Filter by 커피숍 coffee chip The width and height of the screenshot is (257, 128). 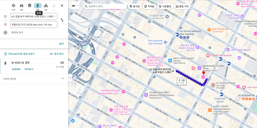149,6
